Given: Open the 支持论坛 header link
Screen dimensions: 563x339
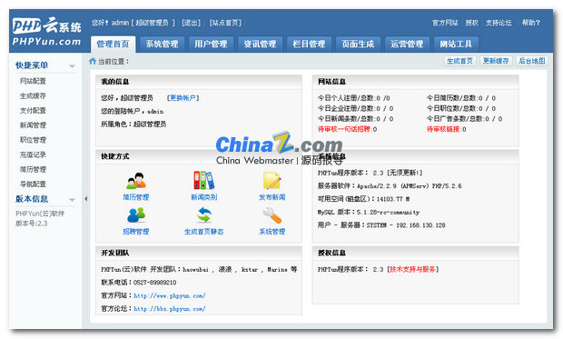Looking at the screenshot, I should pos(499,23).
